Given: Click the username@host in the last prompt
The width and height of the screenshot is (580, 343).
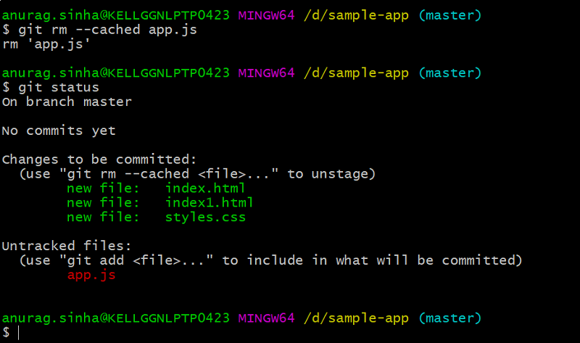Looking at the screenshot, I should tap(116, 318).
